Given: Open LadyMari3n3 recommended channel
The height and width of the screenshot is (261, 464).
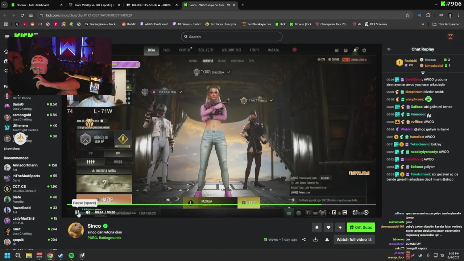Looking at the screenshot, I should [x=30, y=220].
